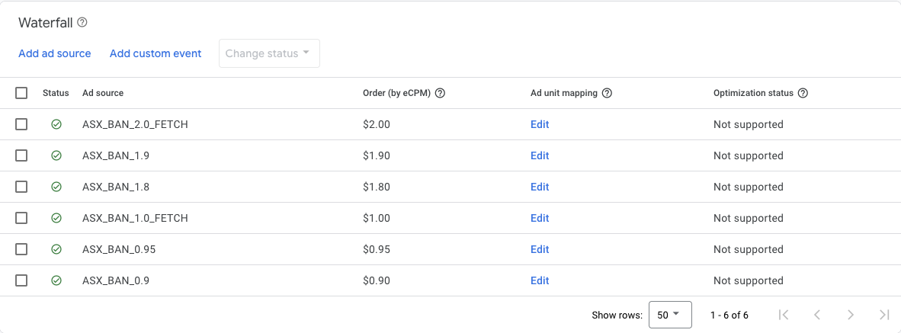This screenshot has height=333, width=901.
Task: Go to last page of results
Action: tap(884, 315)
